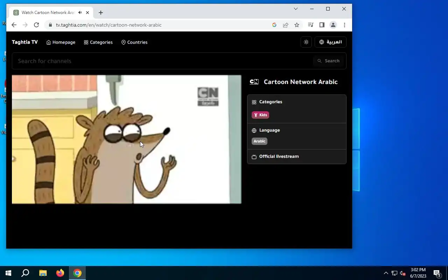The image size is (448, 280).
Task: Open Windows taskbar search
Action: coord(25,273)
